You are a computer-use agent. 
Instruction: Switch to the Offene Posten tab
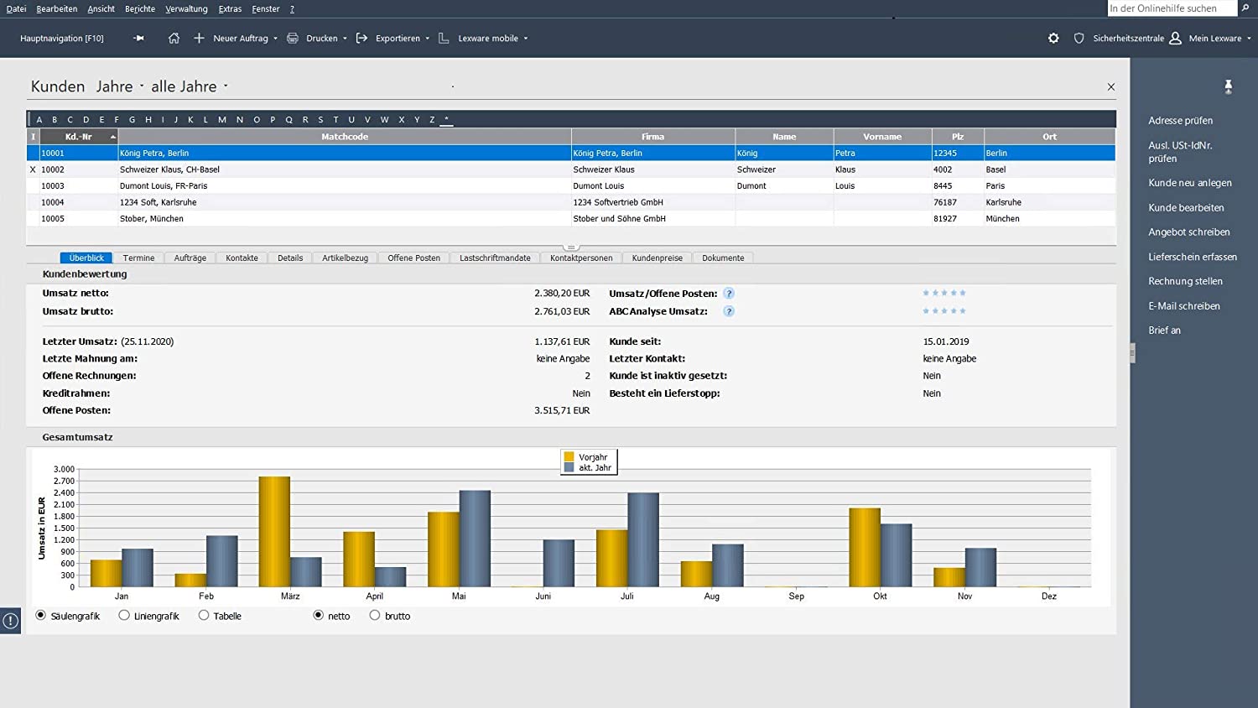pyautogui.click(x=413, y=258)
